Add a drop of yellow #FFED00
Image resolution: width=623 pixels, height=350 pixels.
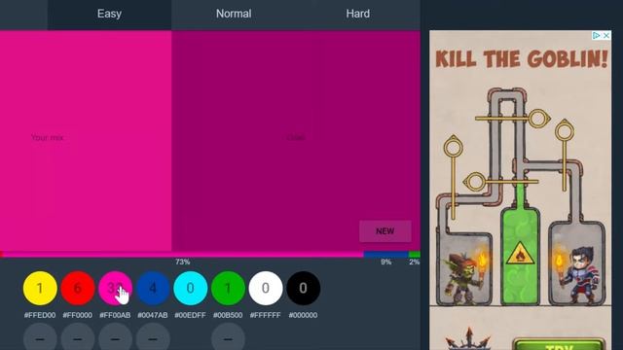[40, 288]
